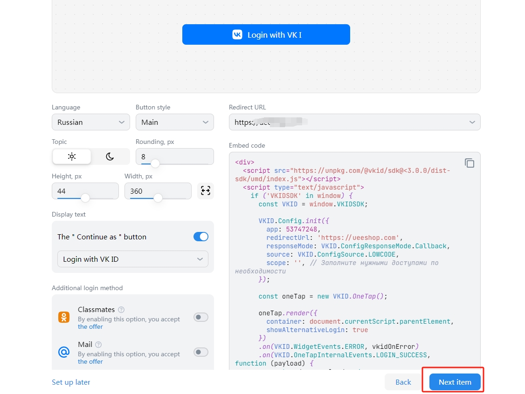Click the help icon next to Classmates
The image size is (525, 394).
(x=121, y=310)
